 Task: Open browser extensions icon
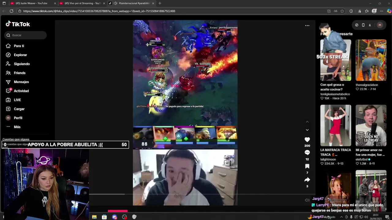coord(351,11)
